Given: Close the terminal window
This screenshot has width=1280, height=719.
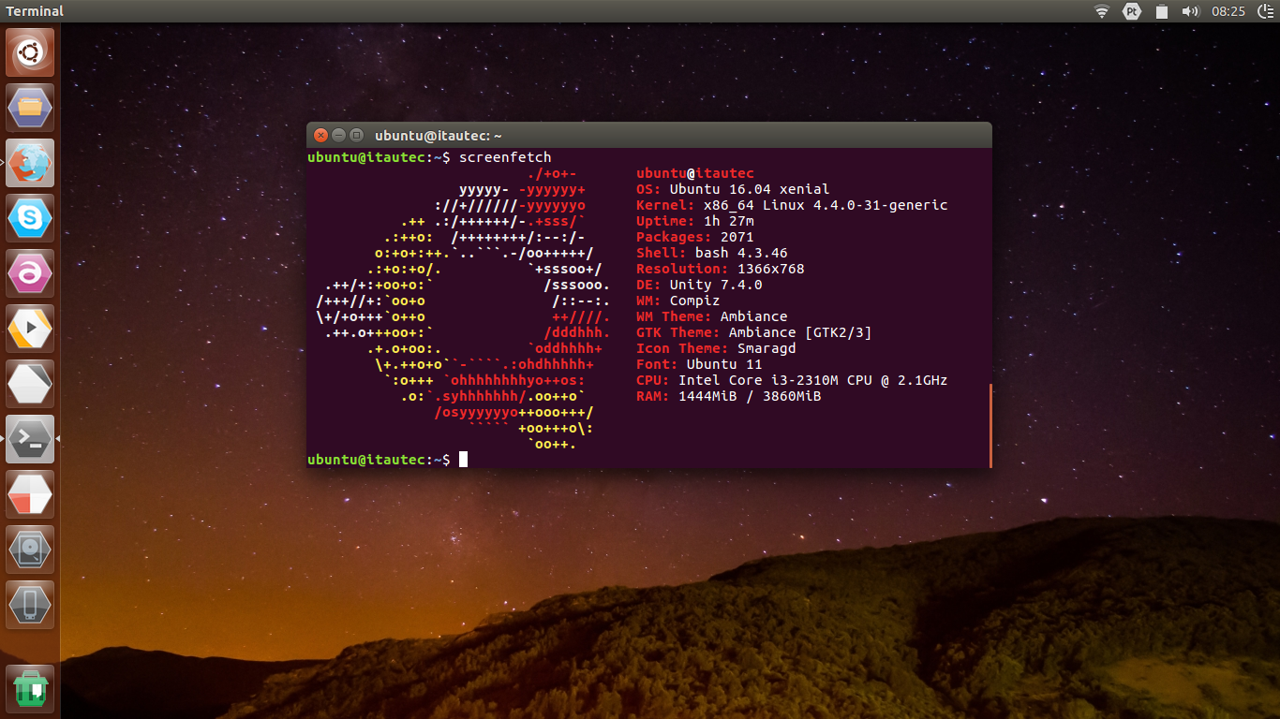Looking at the screenshot, I should [320, 136].
